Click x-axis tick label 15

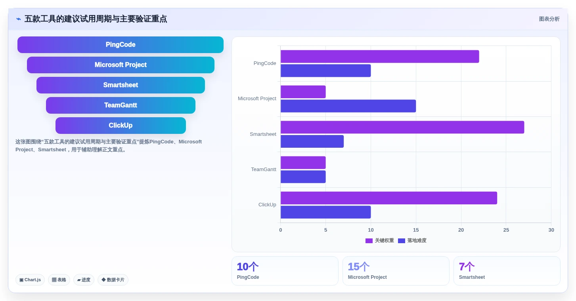416,230
